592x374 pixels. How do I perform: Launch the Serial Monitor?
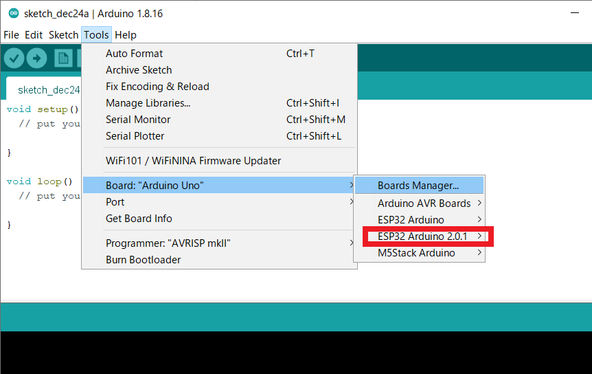tap(138, 120)
